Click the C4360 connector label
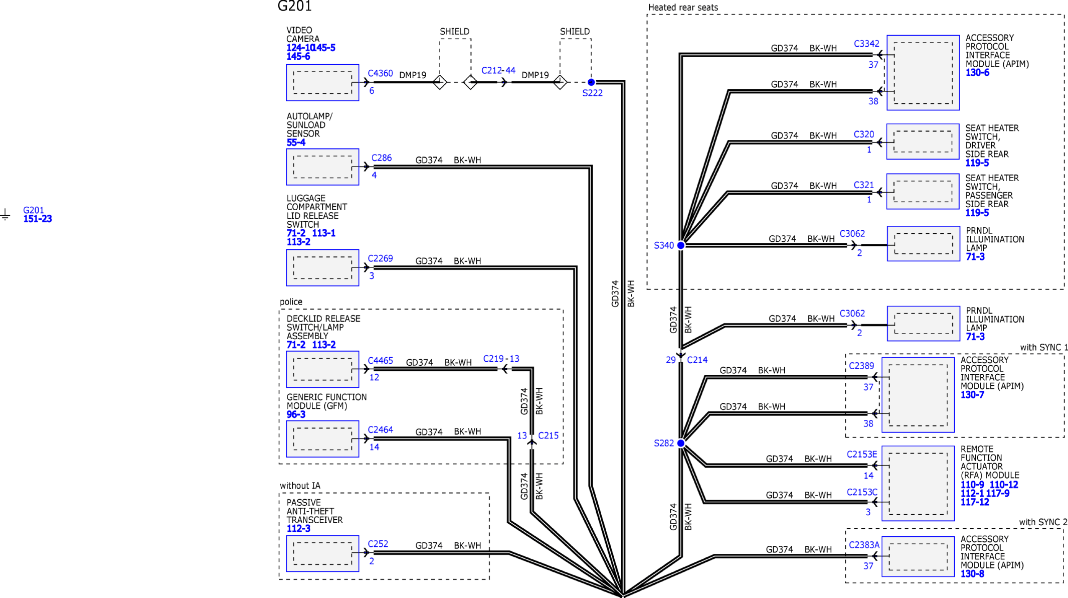1068x598 pixels. click(380, 73)
